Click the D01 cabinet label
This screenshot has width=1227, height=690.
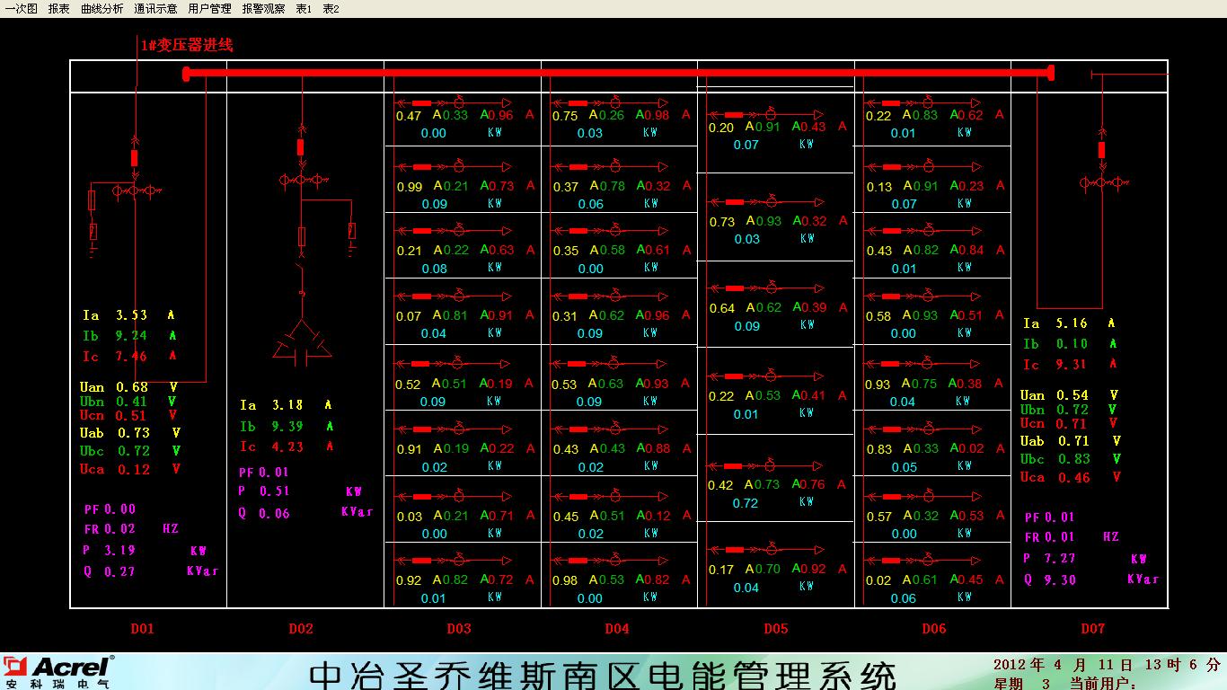pos(143,629)
